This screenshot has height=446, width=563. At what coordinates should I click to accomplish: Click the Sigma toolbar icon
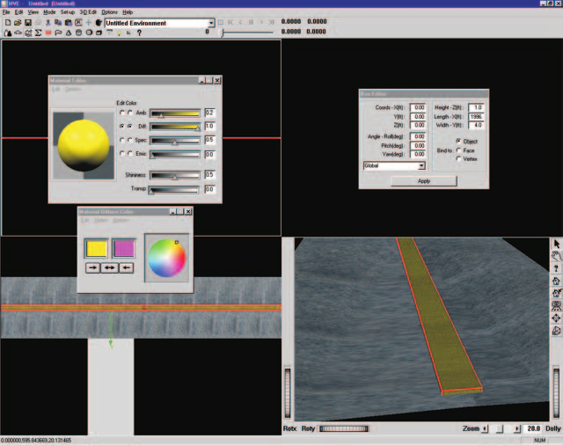click(x=38, y=33)
